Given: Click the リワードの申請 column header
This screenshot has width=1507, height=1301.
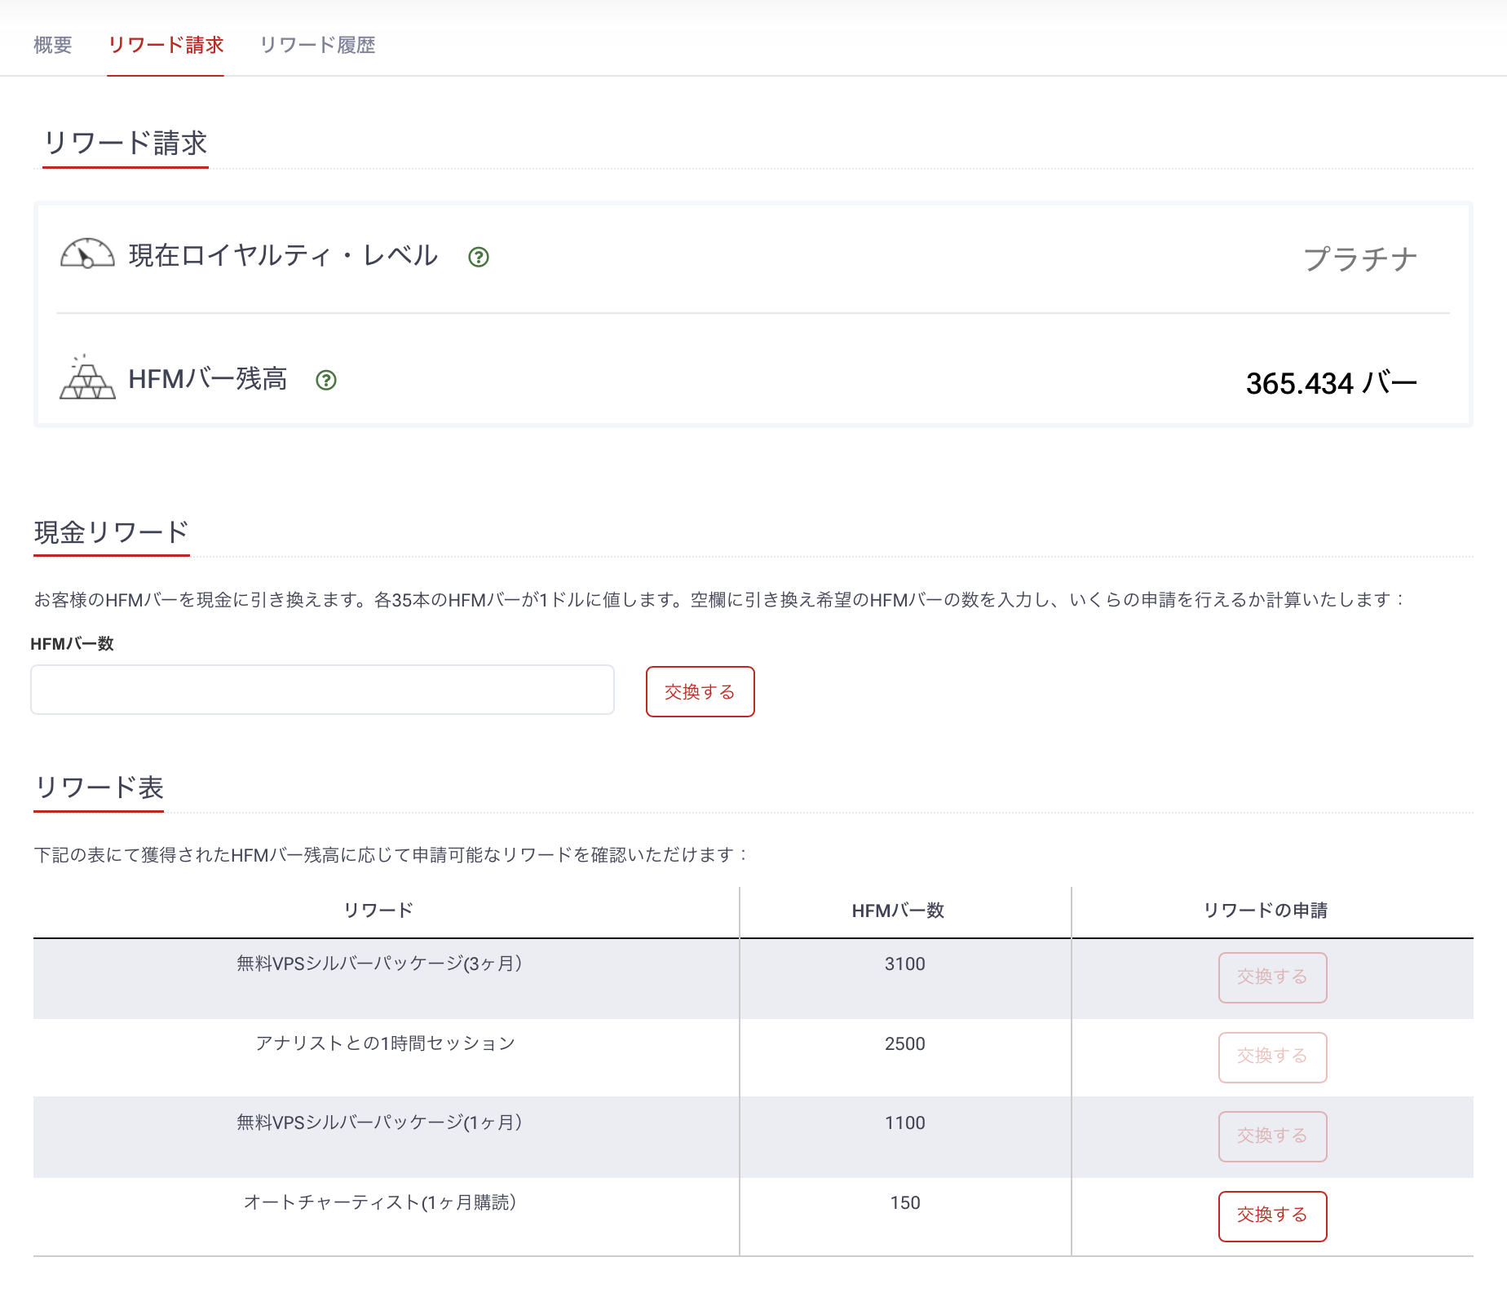Looking at the screenshot, I should click(1266, 911).
